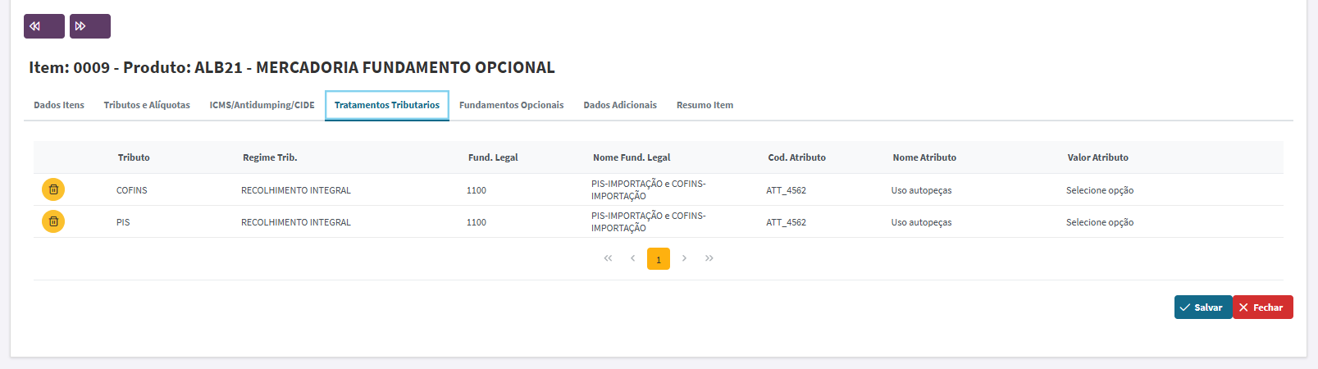This screenshot has height=369, width=1318.
Task: Open Selecione opção dropdown in COFINS row
Action: point(1100,190)
